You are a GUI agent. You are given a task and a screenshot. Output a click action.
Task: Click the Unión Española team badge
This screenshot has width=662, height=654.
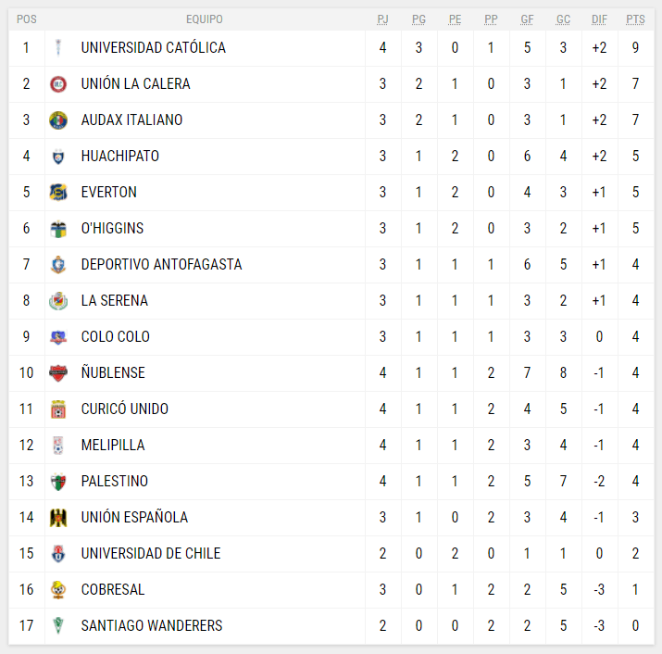pyautogui.click(x=58, y=518)
